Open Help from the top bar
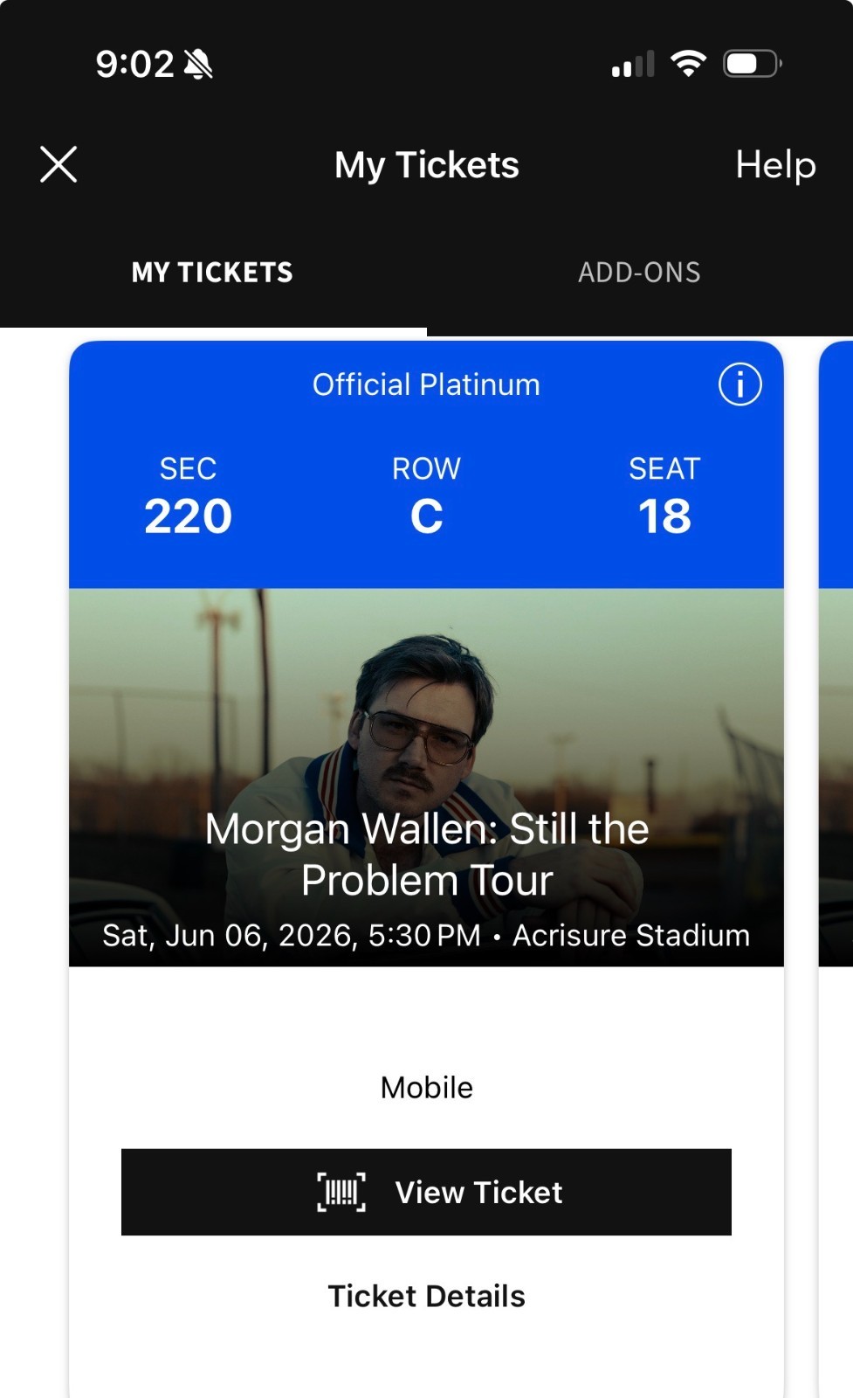Screen dimensions: 853x1398 [x=774, y=164]
